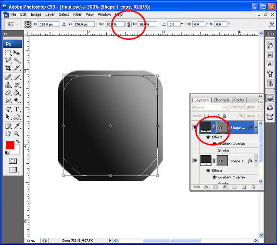Open the Layers panel options menu
277x245 pixels.
[260, 101]
